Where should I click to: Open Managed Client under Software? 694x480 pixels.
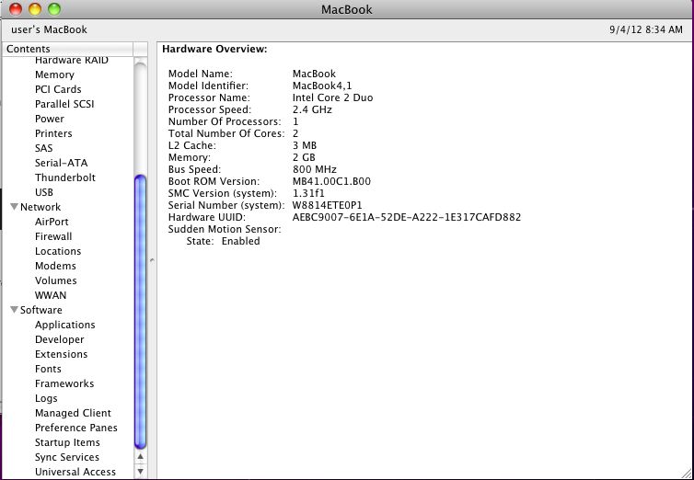coord(73,413)
